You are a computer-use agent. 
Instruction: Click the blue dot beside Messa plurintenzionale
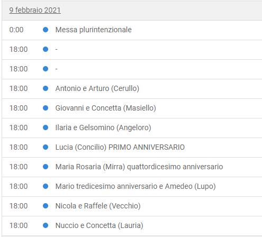coord(46,30)
